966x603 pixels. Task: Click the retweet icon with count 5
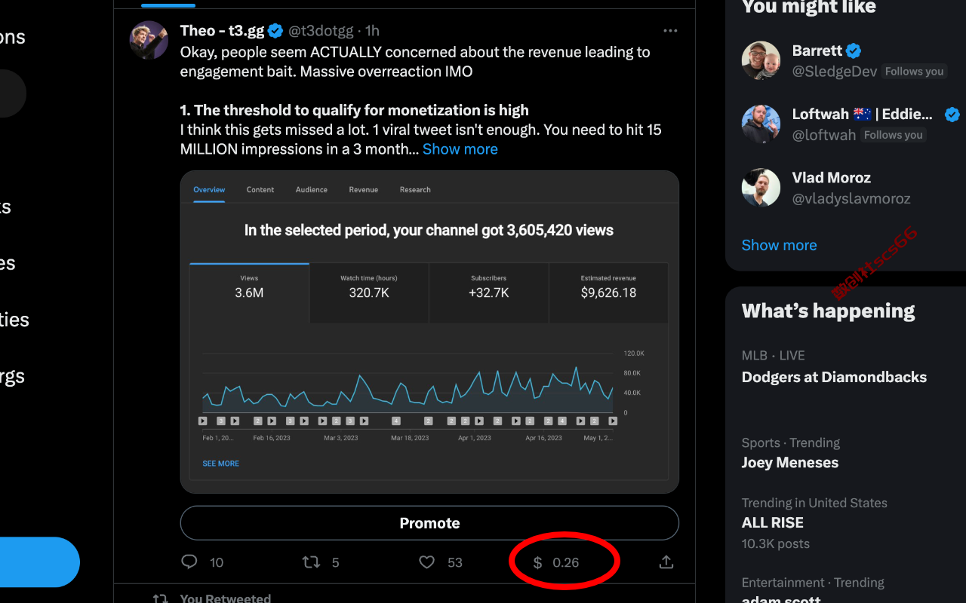(310, 562)
